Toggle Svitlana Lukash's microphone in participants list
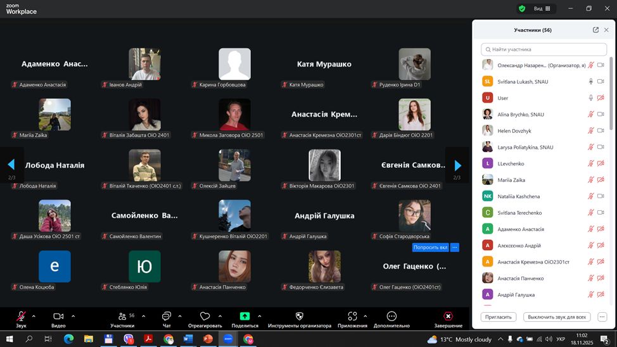Viewport: 617px width, 347px height. point(590,82)
